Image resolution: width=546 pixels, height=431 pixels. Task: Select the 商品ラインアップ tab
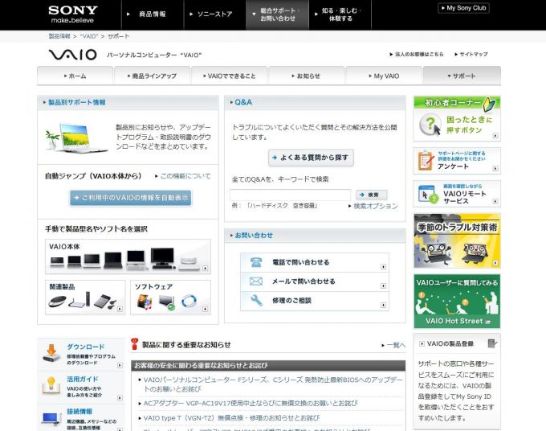tap(153, 76)
